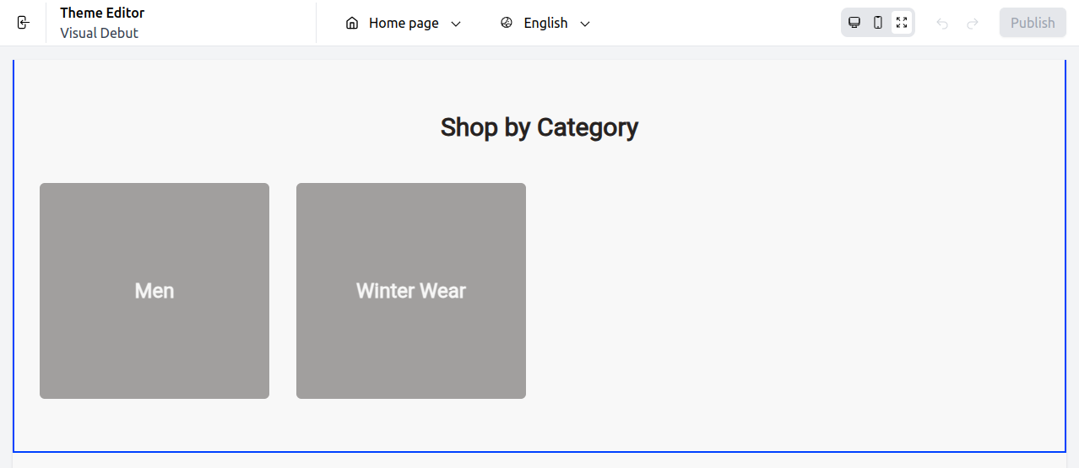Screen dimensions: 1079x468
Task: Click the undo arrow icon
Action: coord(942,24)
